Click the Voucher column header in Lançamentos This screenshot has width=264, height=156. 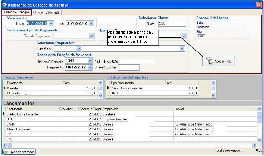pyautogui.click(x=68, y=109)
